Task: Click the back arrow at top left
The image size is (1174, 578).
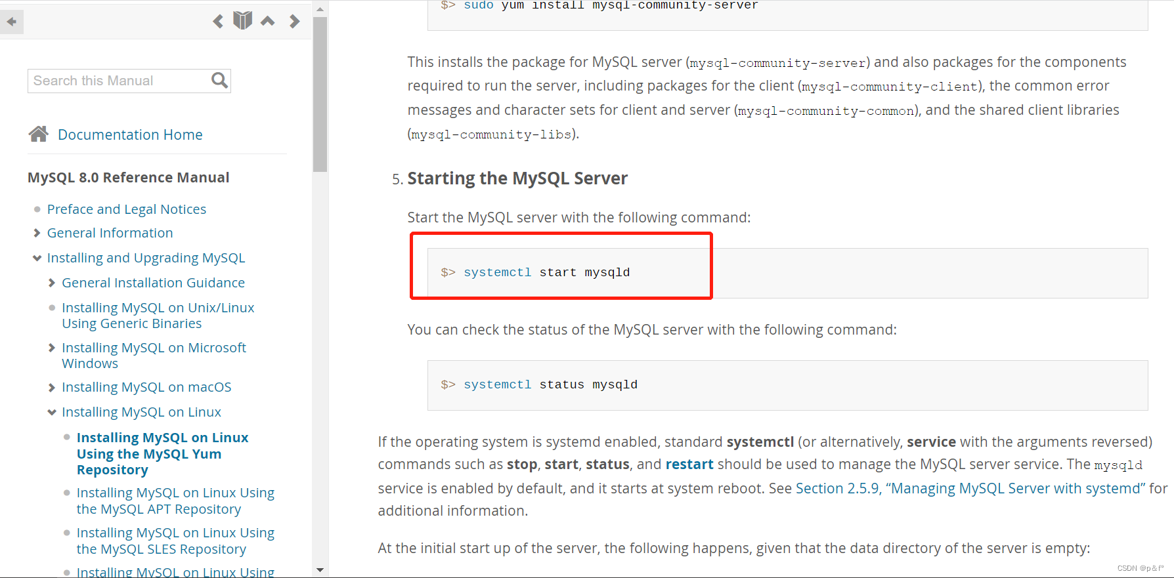Action: (11, 22)
